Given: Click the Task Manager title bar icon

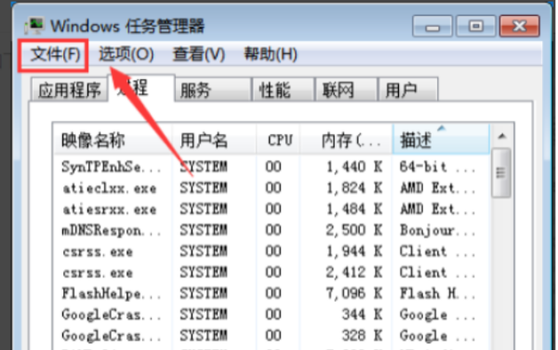Looking at the screenshot, I should click(34, 26).
